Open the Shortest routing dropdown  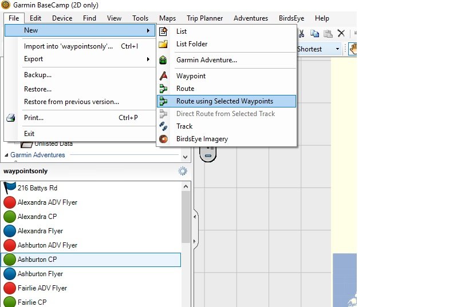(x=337, y=49)
